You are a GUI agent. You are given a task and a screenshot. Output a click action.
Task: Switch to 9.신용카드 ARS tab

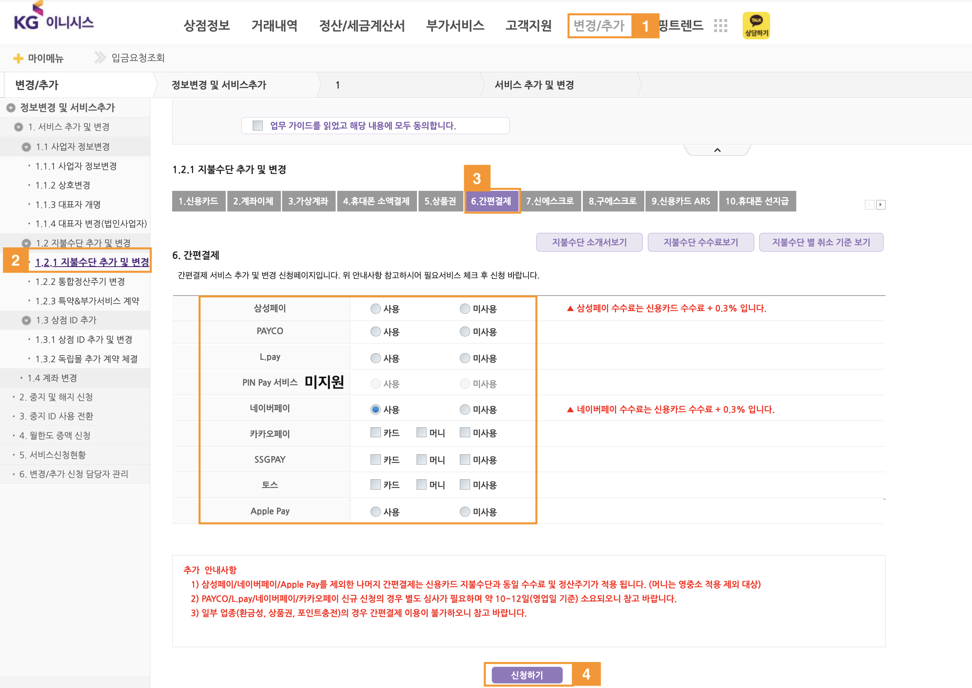(681, 201)
